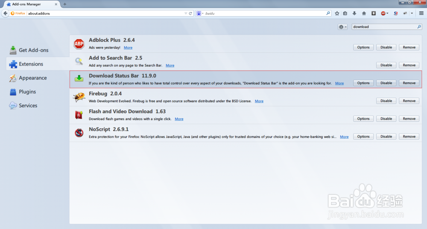Click the Add to Search Bar magnifier icon
The width and height of the screenshot is (427, 229).
(x=79, y=61)
